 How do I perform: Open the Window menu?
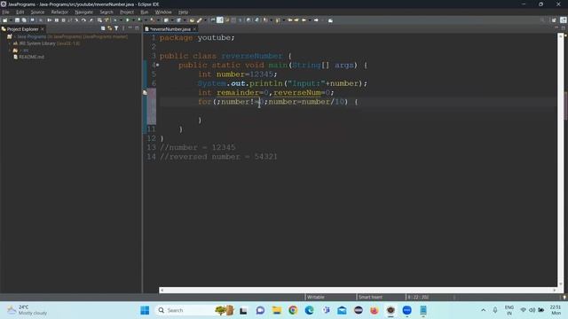tap(163, 12)
